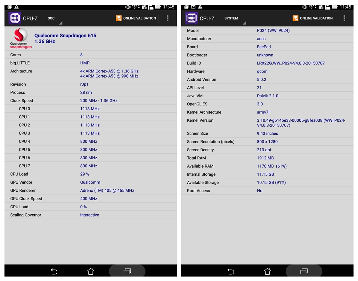358x281 pixels.
Task: Select Available Storage '10.15 GB (91%)'
Action: pos(271,183)
